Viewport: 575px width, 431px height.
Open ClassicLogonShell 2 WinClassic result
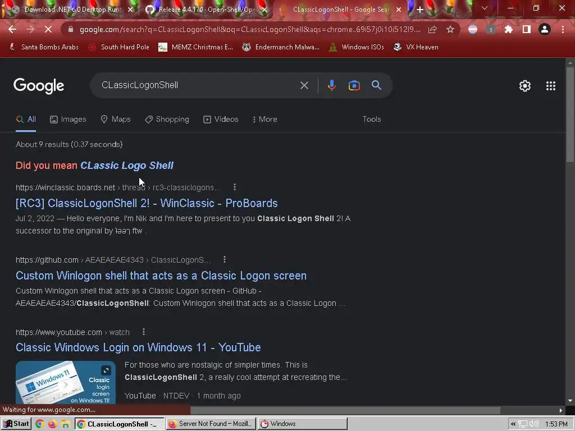[147, 203]
